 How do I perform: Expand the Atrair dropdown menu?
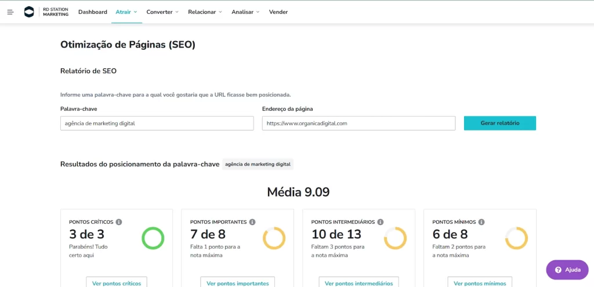pos(126,12)
